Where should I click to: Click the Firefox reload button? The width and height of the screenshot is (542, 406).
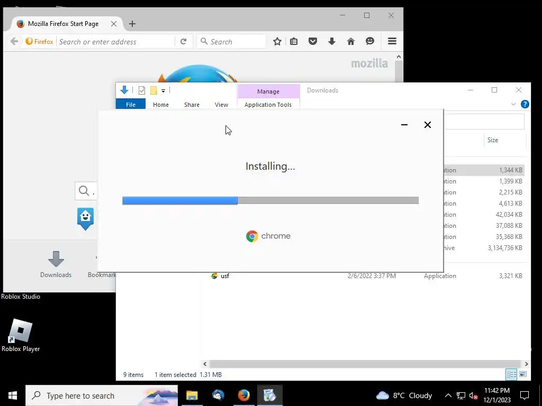point(184,42)
